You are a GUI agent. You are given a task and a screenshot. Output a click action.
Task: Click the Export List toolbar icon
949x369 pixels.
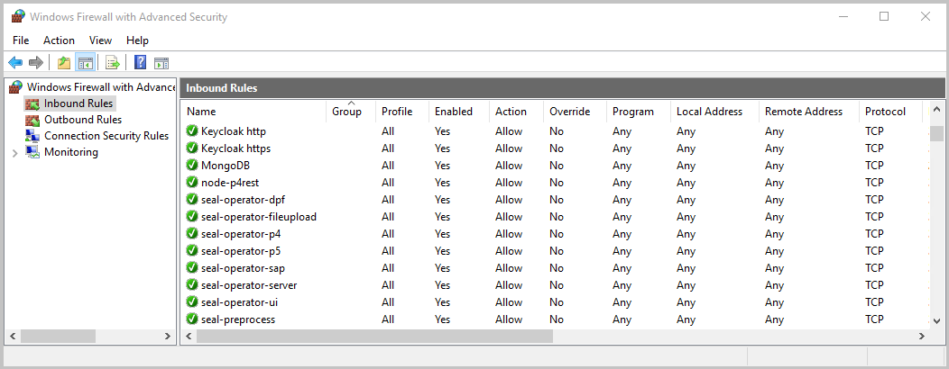point(113,62)
